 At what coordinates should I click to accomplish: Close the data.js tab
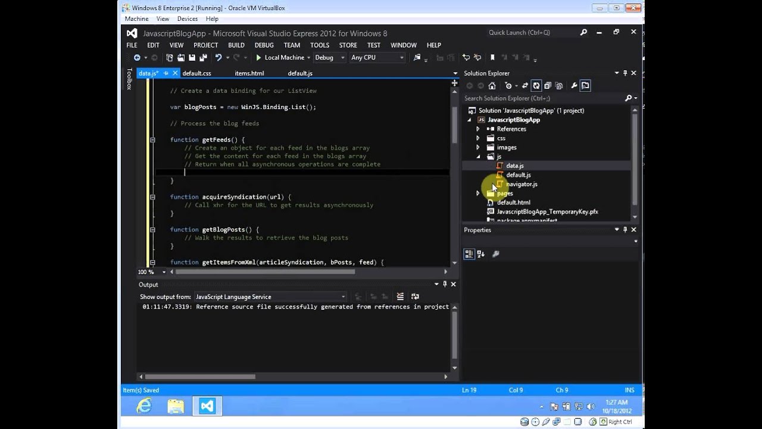click(175, 73)
